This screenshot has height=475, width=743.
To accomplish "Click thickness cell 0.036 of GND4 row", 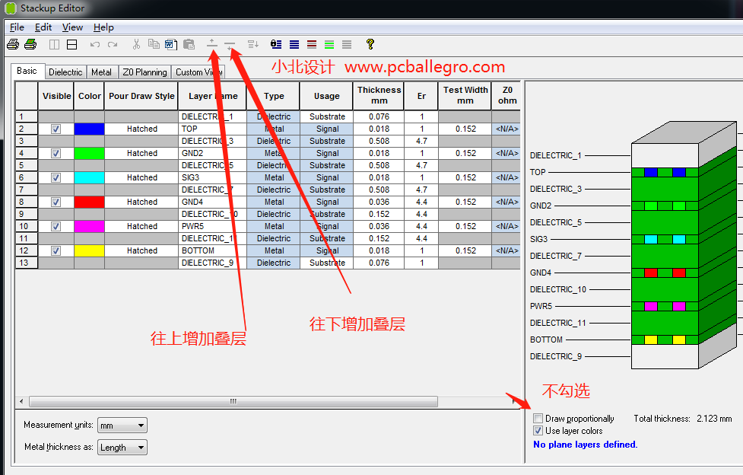I will click(379, 202).
